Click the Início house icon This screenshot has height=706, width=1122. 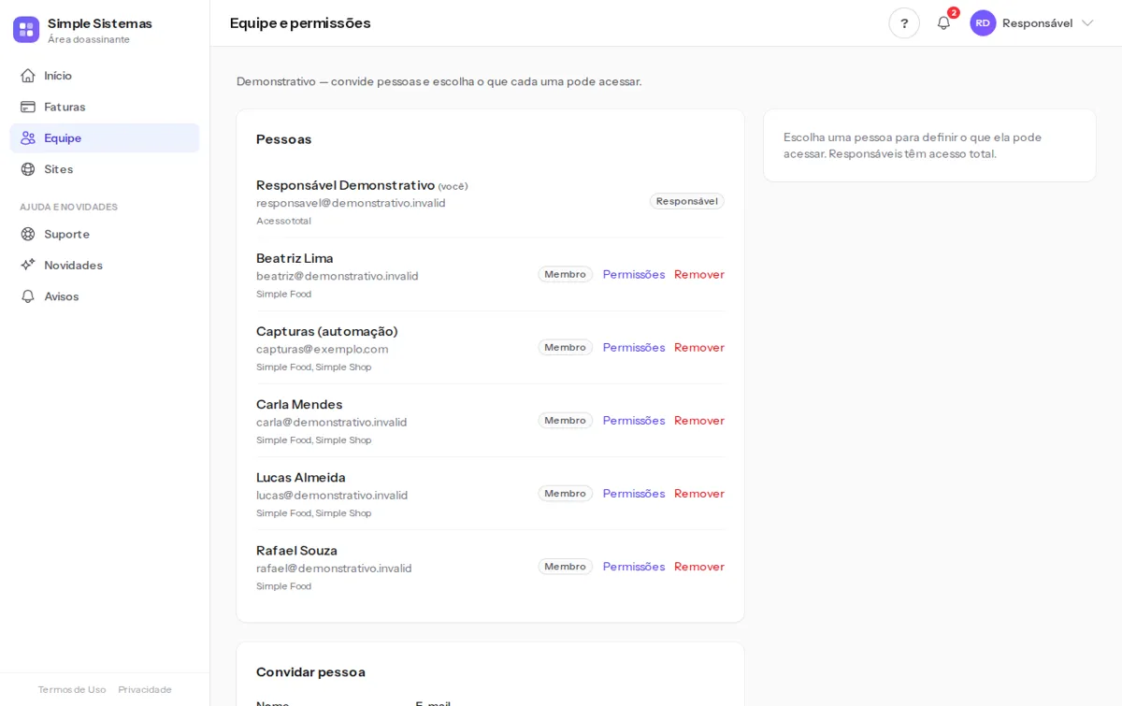click(x=28, y=76)
